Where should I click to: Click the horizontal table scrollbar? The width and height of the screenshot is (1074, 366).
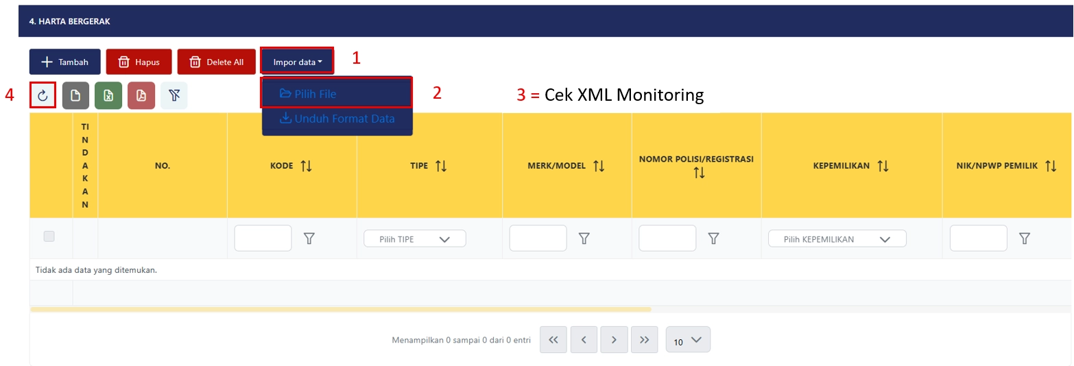click(x=340, y=310)
